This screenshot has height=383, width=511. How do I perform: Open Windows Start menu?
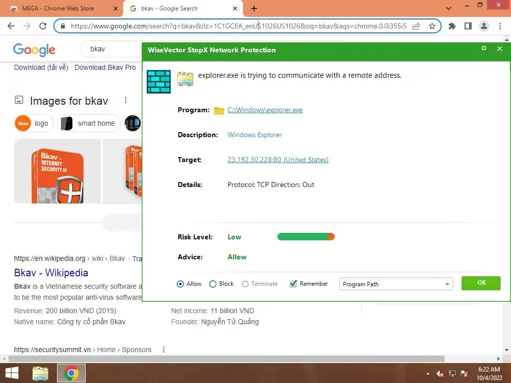tap(12, 373)
